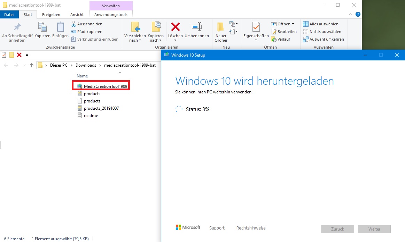Viewport: 405px width, 242px height.
Task: Go back with the left arrow
Action: coord(6,65)
